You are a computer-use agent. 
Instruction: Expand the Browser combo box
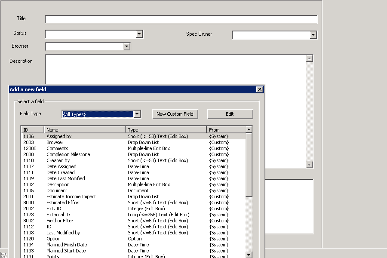pyautogui.click(x=126, y=46)
